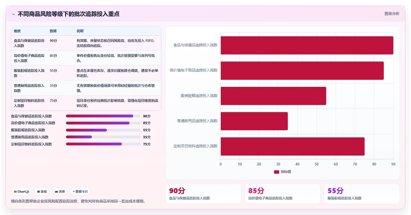Click the 食品与保健品 bar in the chart
This screenshot has height=215, width=411.
pyautogui.click(x=307, y=45)
